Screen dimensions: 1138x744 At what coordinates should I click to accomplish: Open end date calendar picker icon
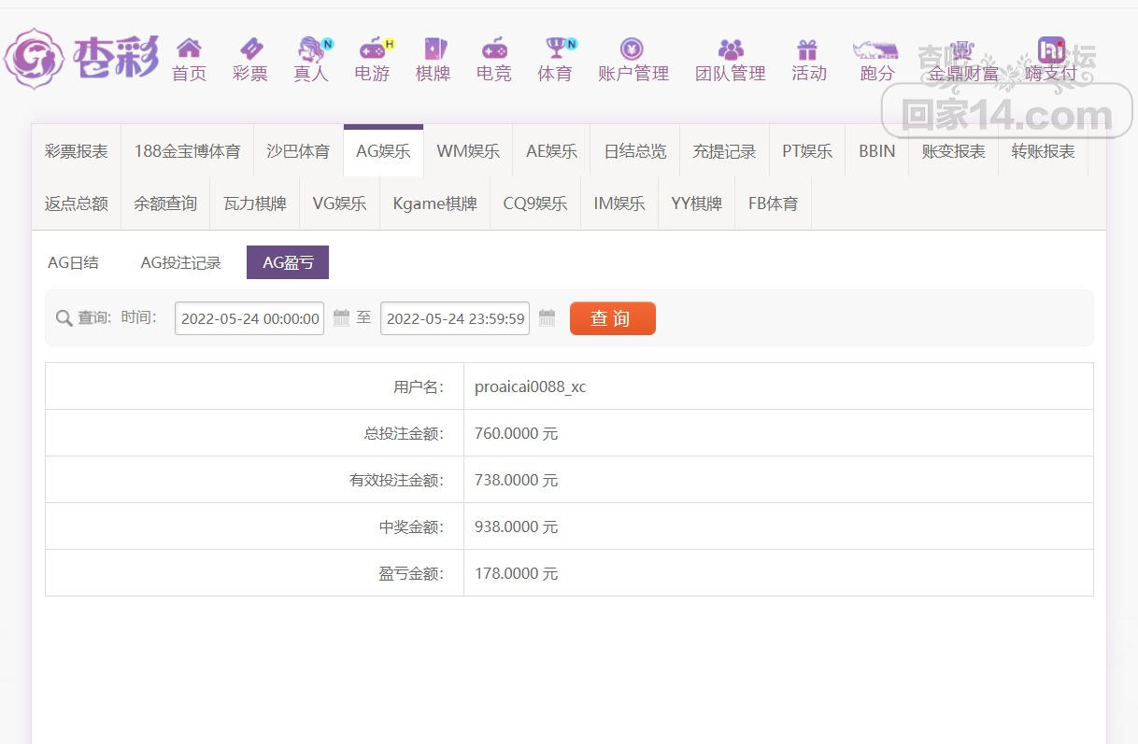point(547,318)
